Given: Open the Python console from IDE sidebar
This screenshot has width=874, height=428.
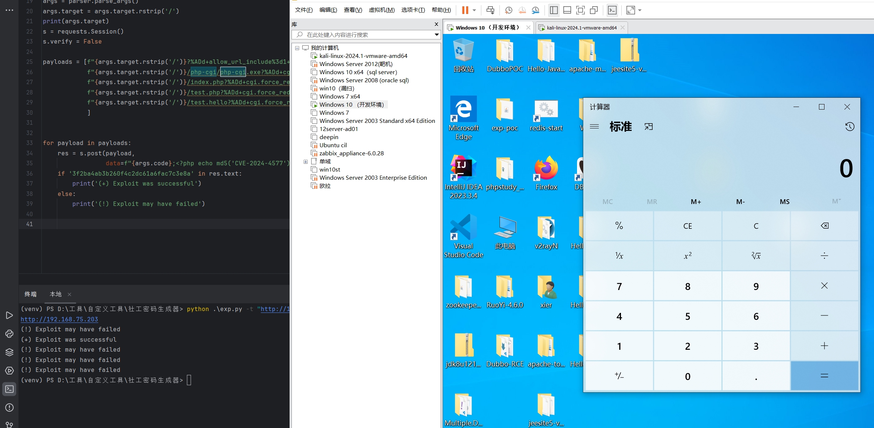Looking at the screenshot, I should tap(10, 334).
